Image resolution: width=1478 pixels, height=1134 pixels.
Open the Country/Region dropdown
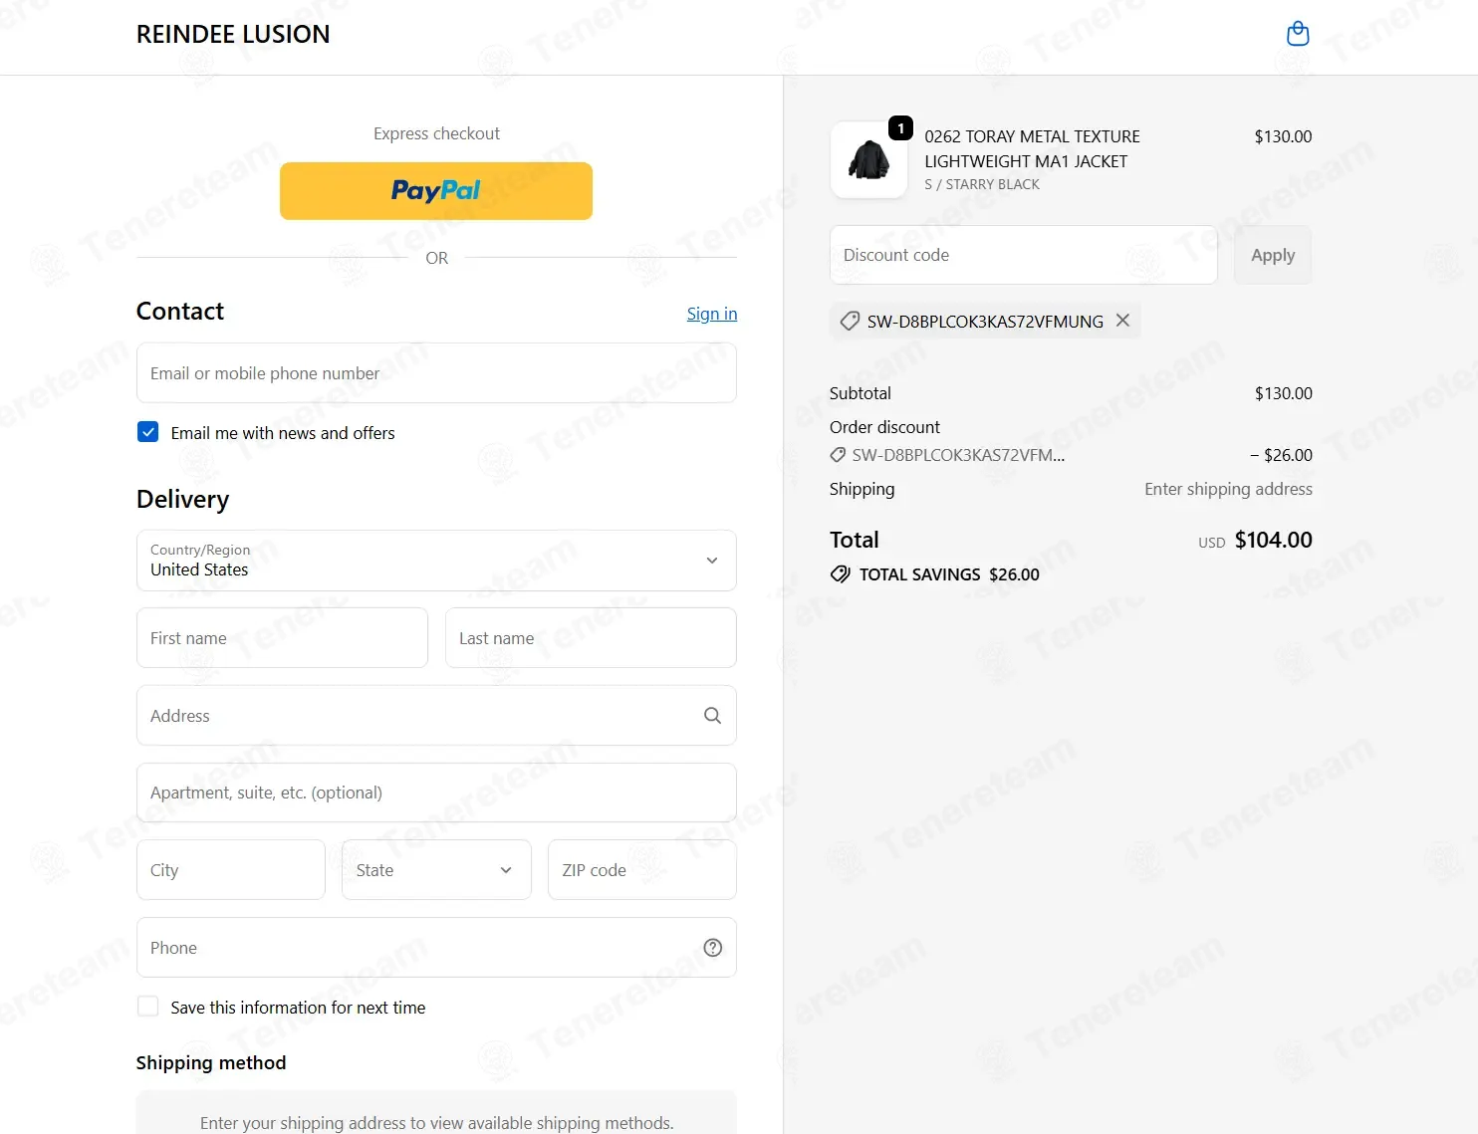(x=436, y=561)
